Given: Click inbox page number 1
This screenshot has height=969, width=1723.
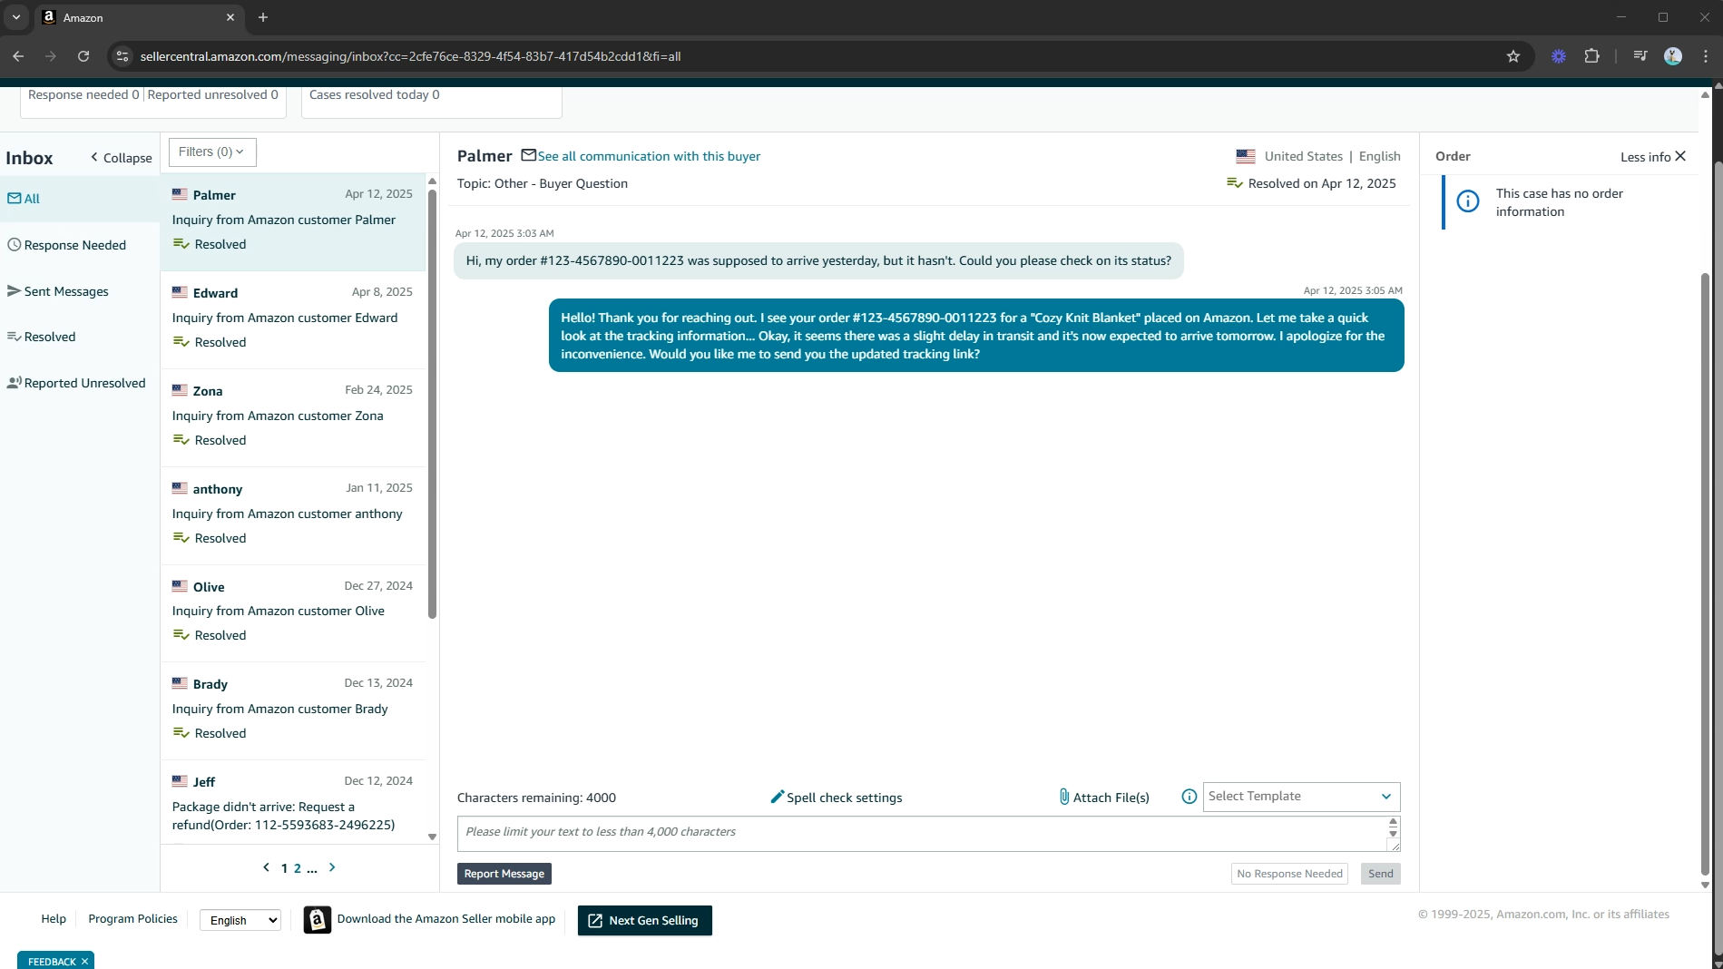Looking at the screenshot, I should pos(284,868).
